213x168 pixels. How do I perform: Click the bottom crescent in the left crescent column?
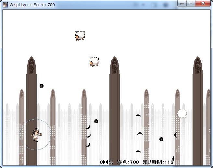(x=87, y=145)
